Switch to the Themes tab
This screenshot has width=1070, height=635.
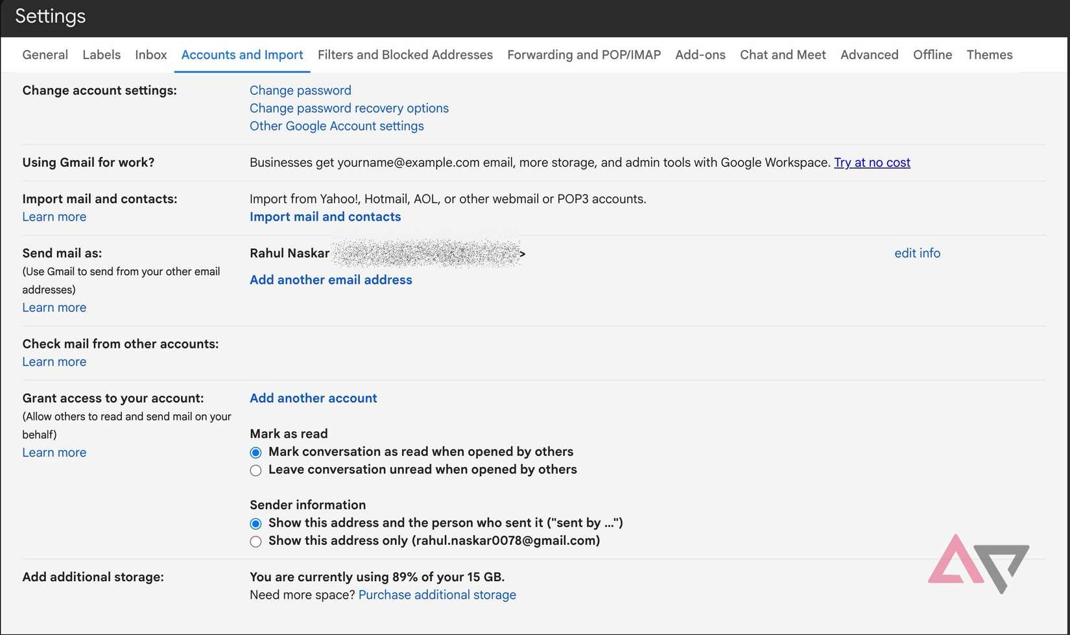point(989,55)
